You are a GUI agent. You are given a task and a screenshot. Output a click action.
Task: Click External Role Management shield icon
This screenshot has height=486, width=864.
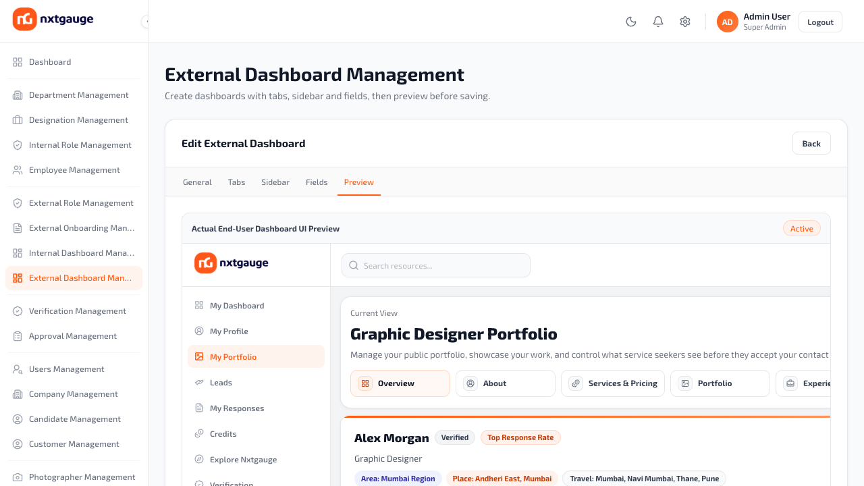pos(18,203)
